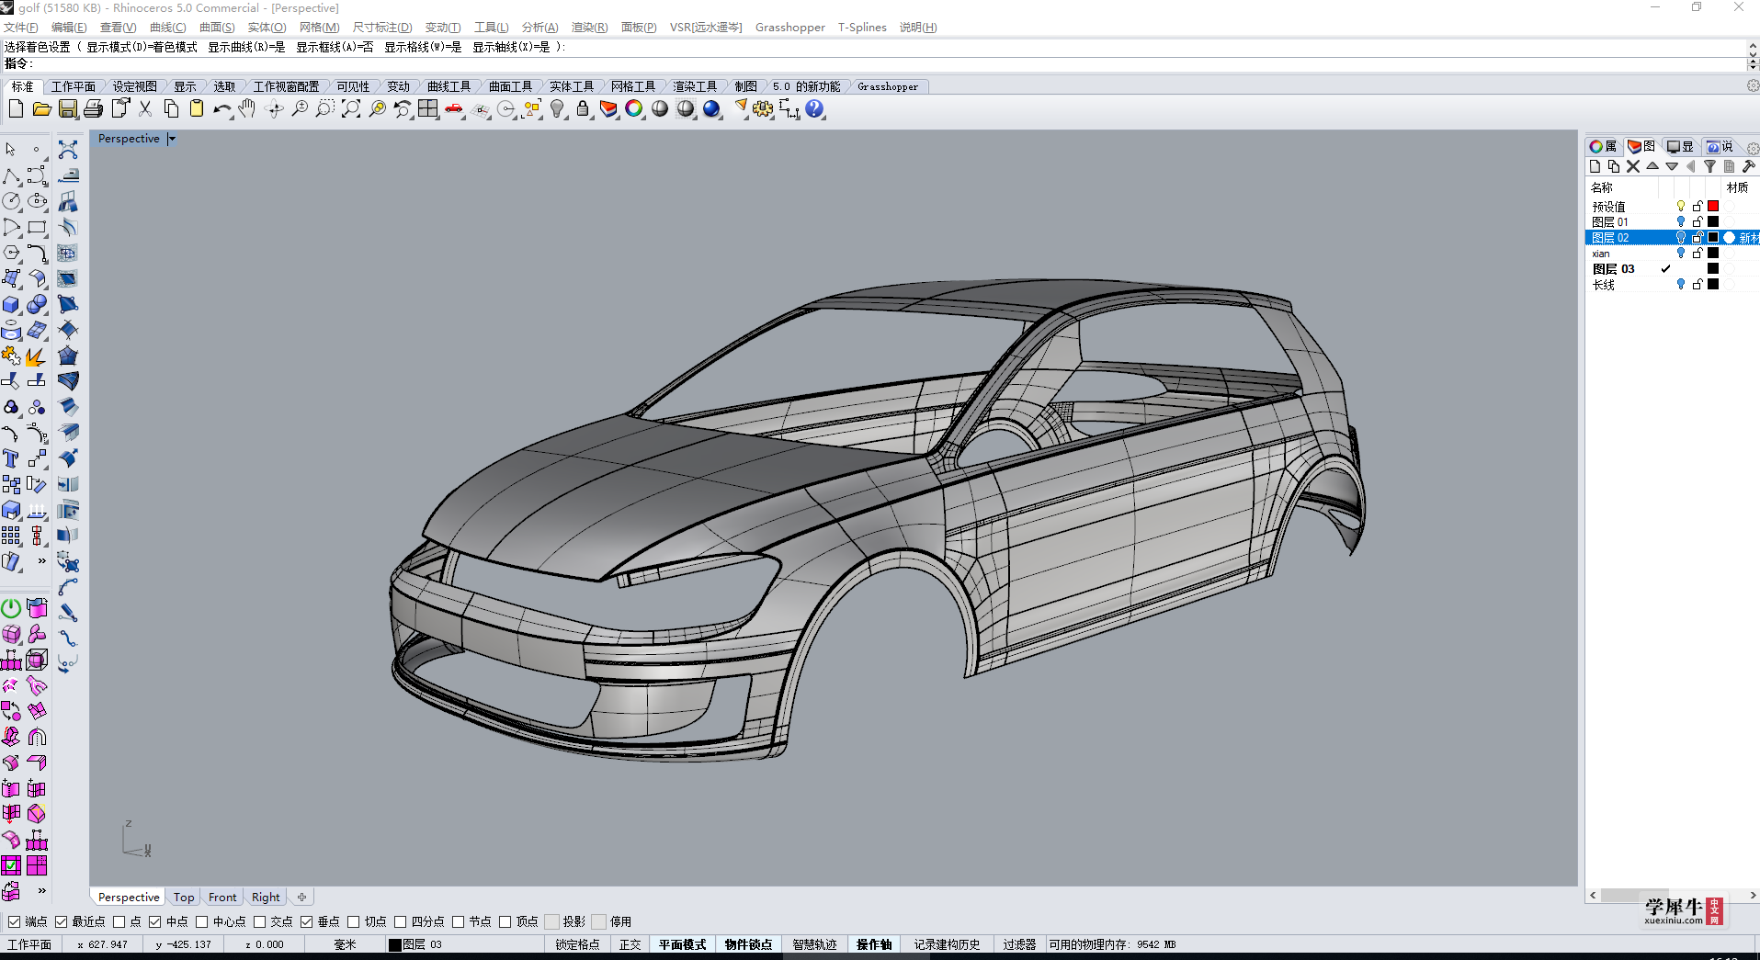The height and width of the screenshot is (960, 1760).
Task: Click the black color swatch of layer 图层 01
Action: click(x=1713, y=222)
